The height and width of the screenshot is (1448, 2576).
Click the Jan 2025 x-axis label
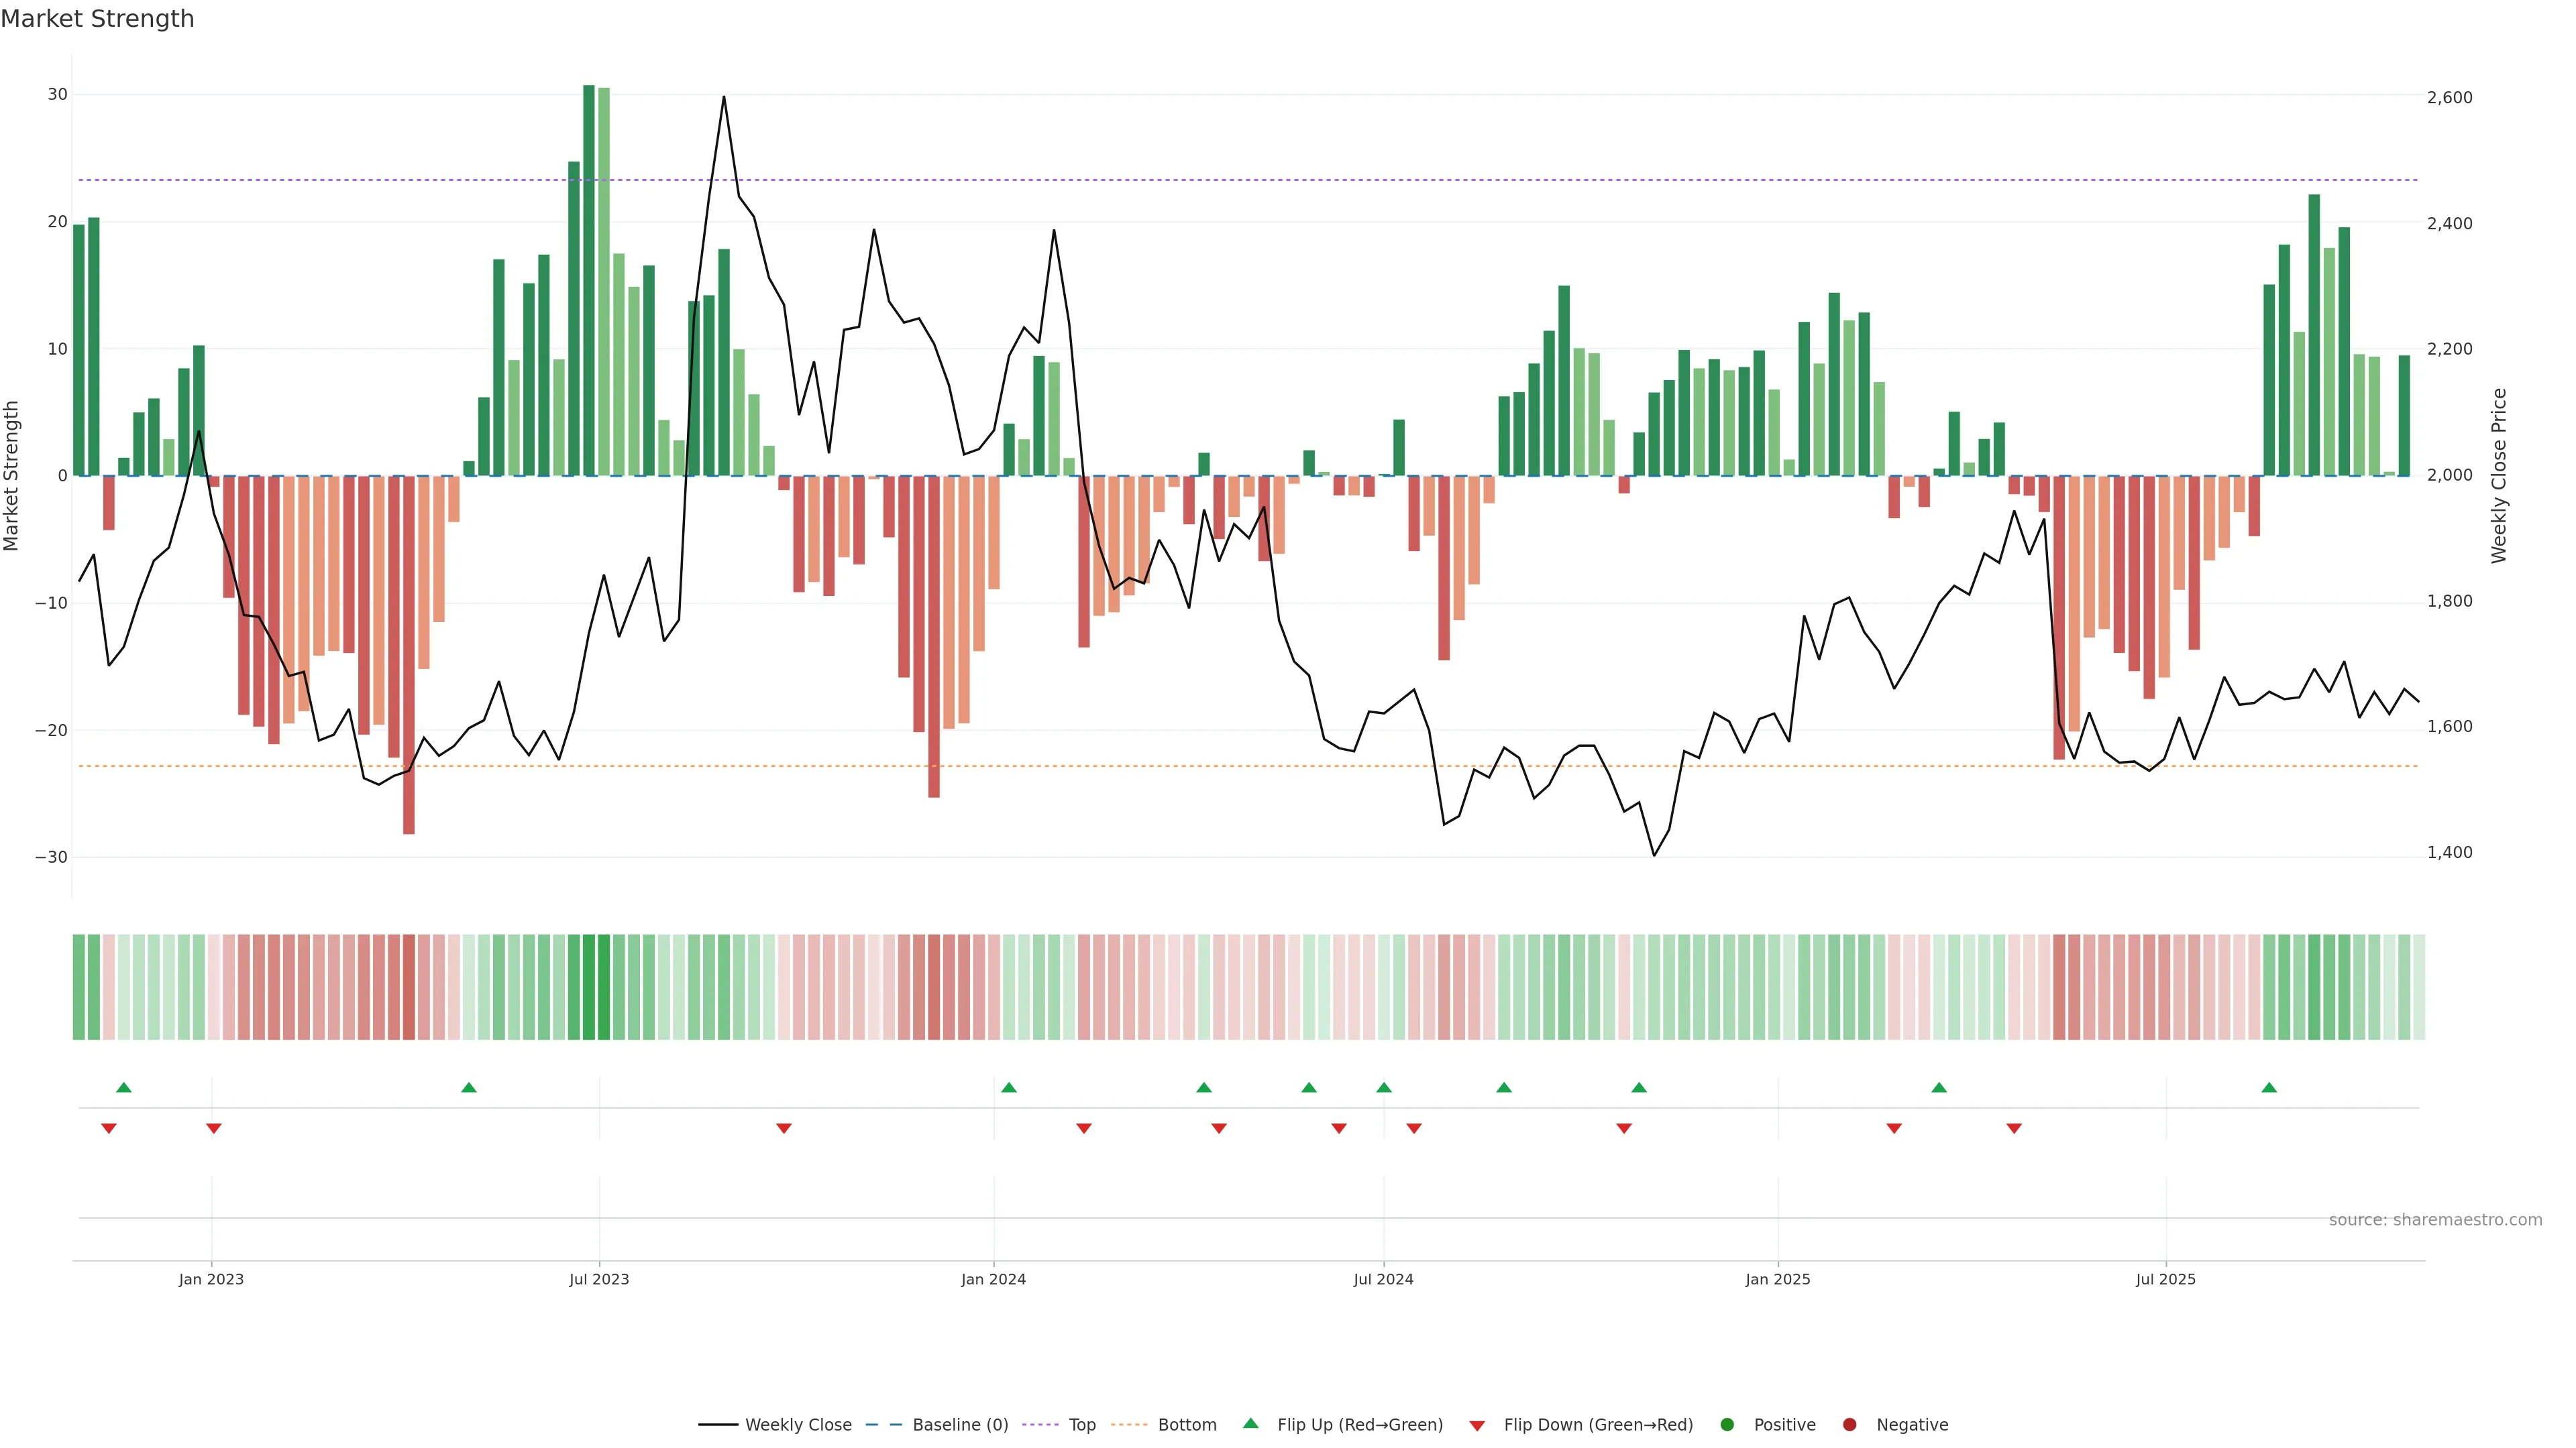tap(1777, 1279)
